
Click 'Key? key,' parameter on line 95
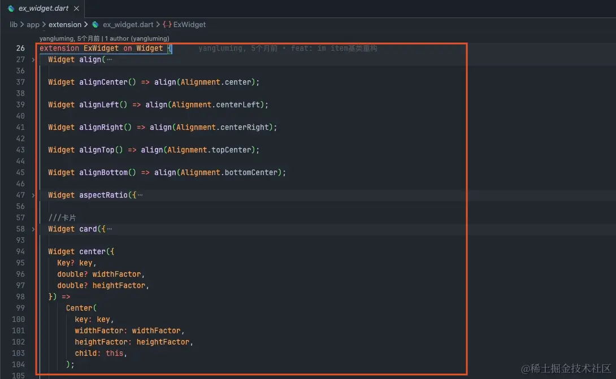tap(77, 263)
